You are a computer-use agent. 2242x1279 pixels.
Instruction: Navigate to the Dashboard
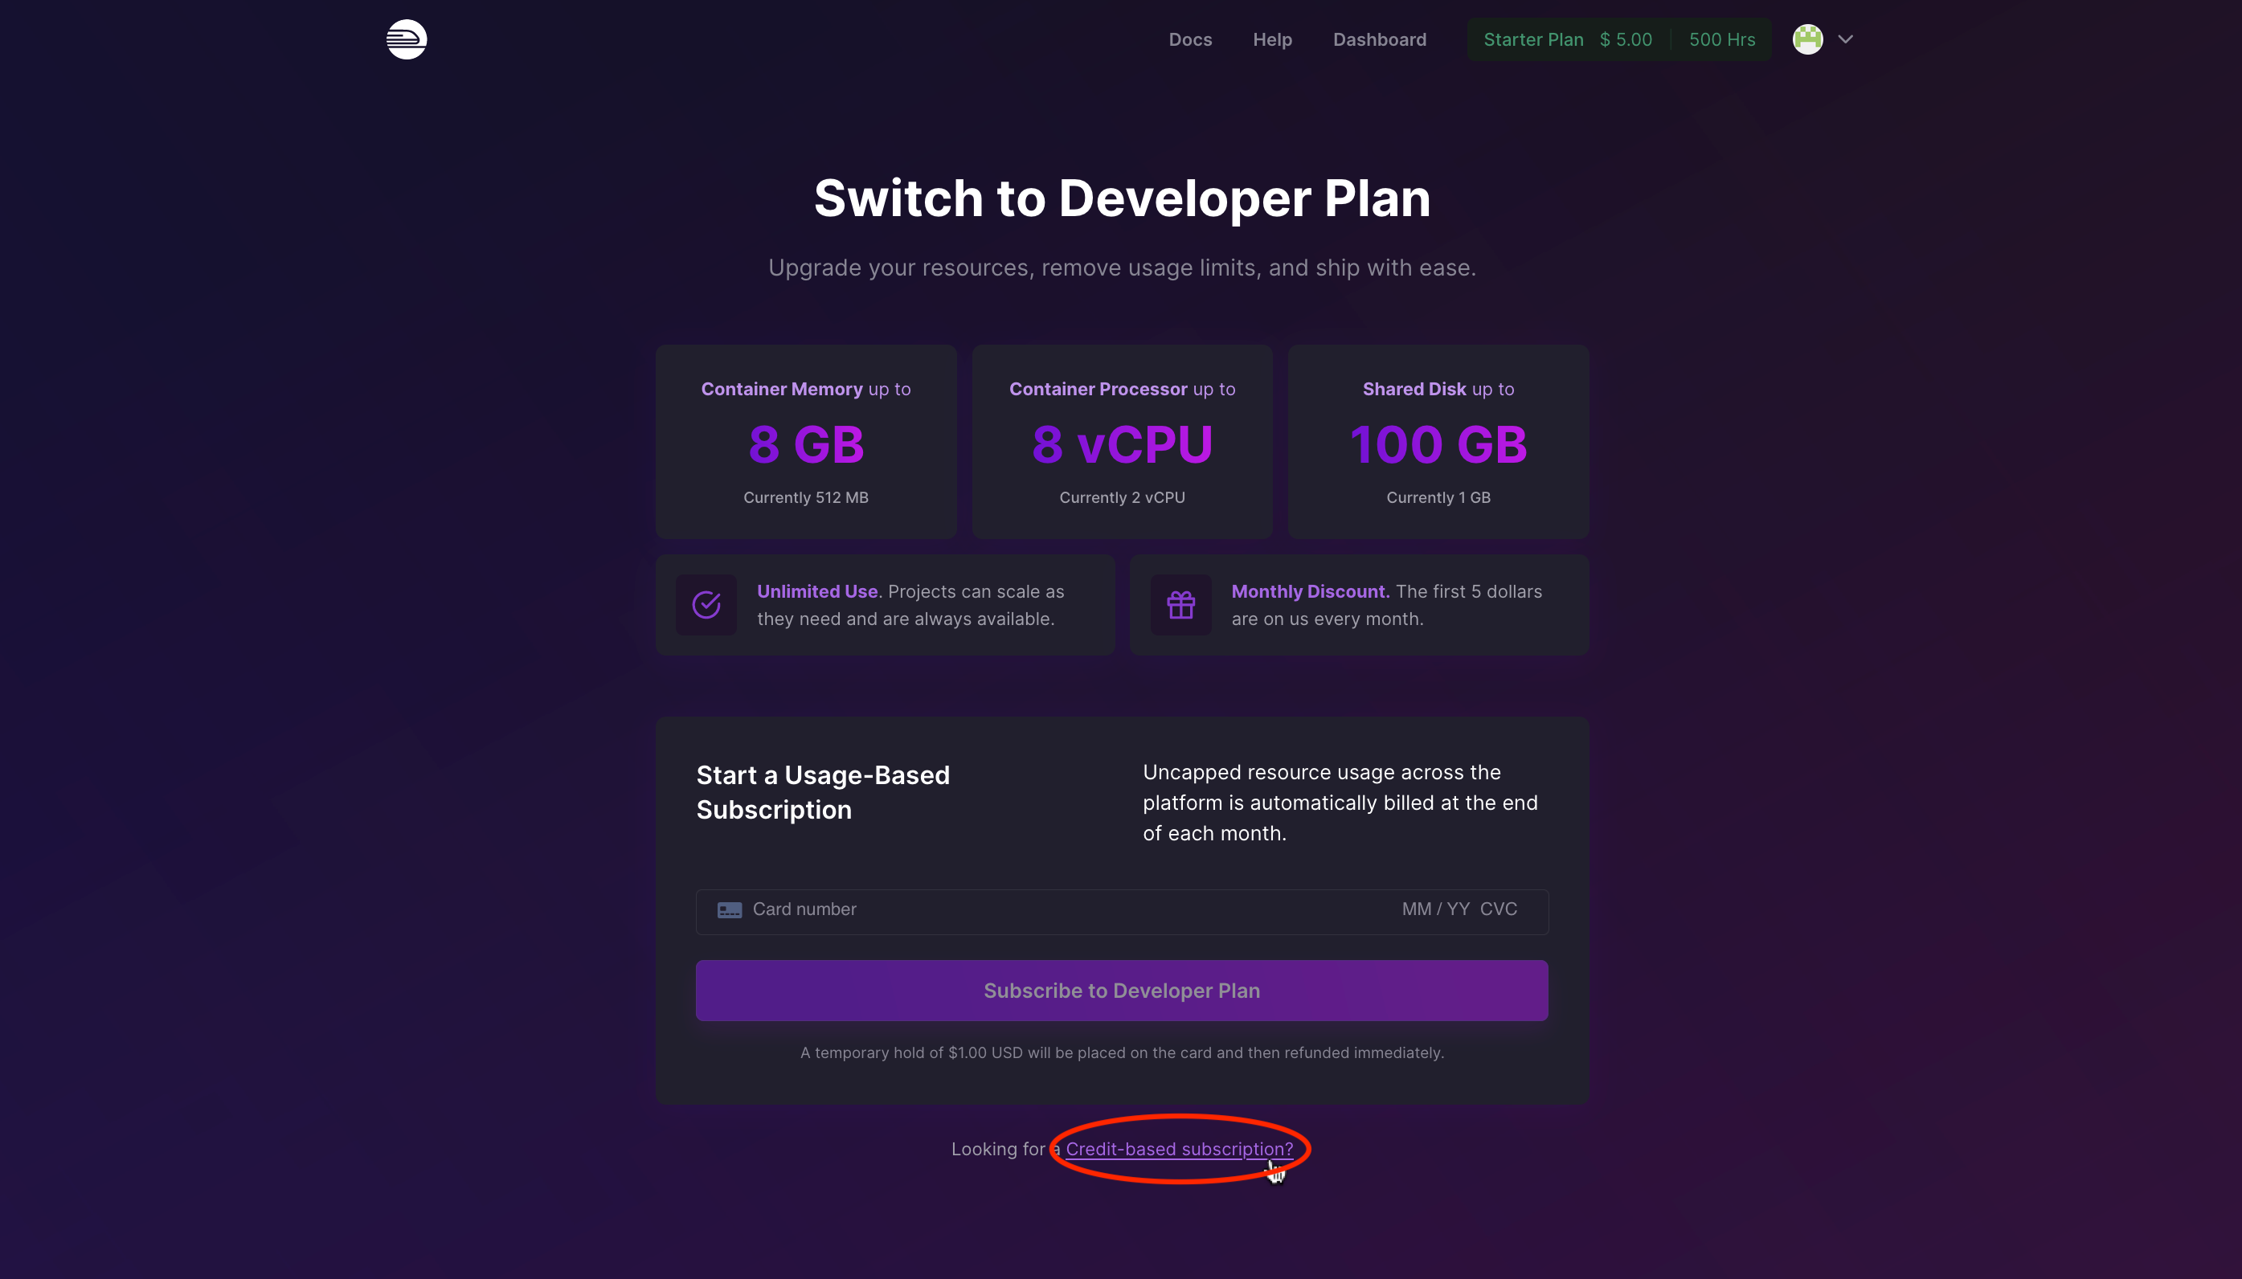[1379, 39]
